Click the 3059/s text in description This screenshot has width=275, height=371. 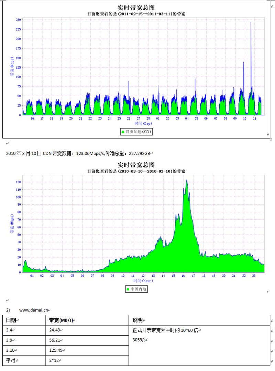click(139, 340)
